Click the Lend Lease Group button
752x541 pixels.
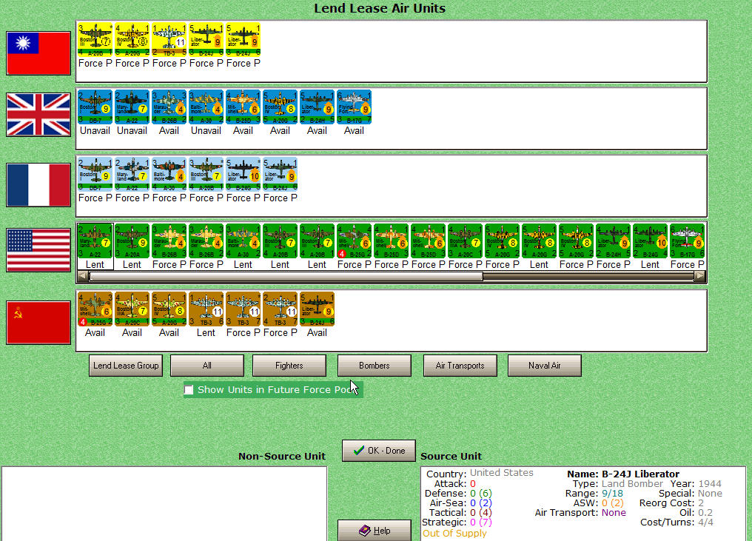click(x=126, y=366)
